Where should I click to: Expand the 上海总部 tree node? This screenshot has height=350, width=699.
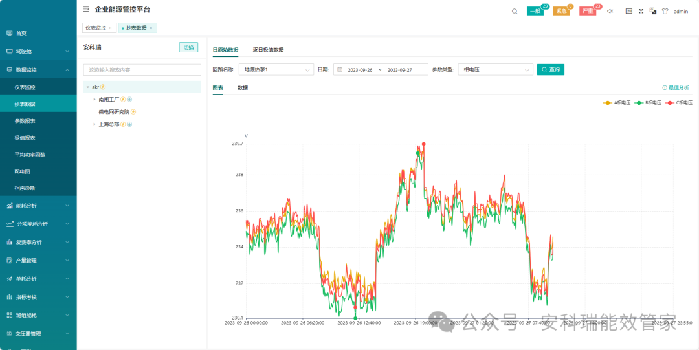coord(94,124)
